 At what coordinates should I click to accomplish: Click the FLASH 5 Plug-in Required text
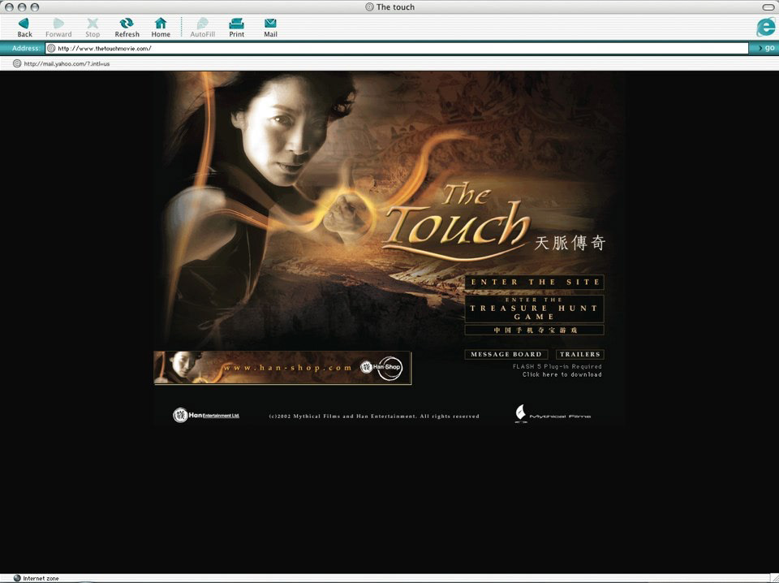557,367
